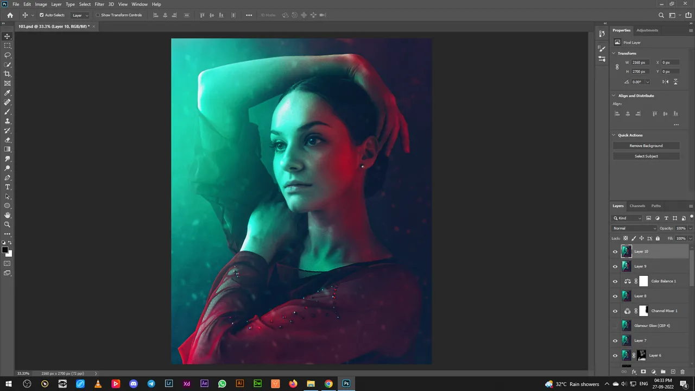Image resolution: width=695 pixels, height=391 pixels.
Task: Click the Home icon in options bar
Action: tap(10, 15)
